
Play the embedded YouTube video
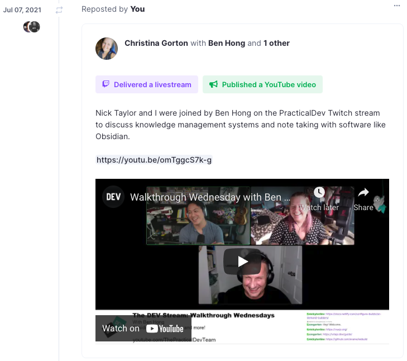click(x=242, y=261)
